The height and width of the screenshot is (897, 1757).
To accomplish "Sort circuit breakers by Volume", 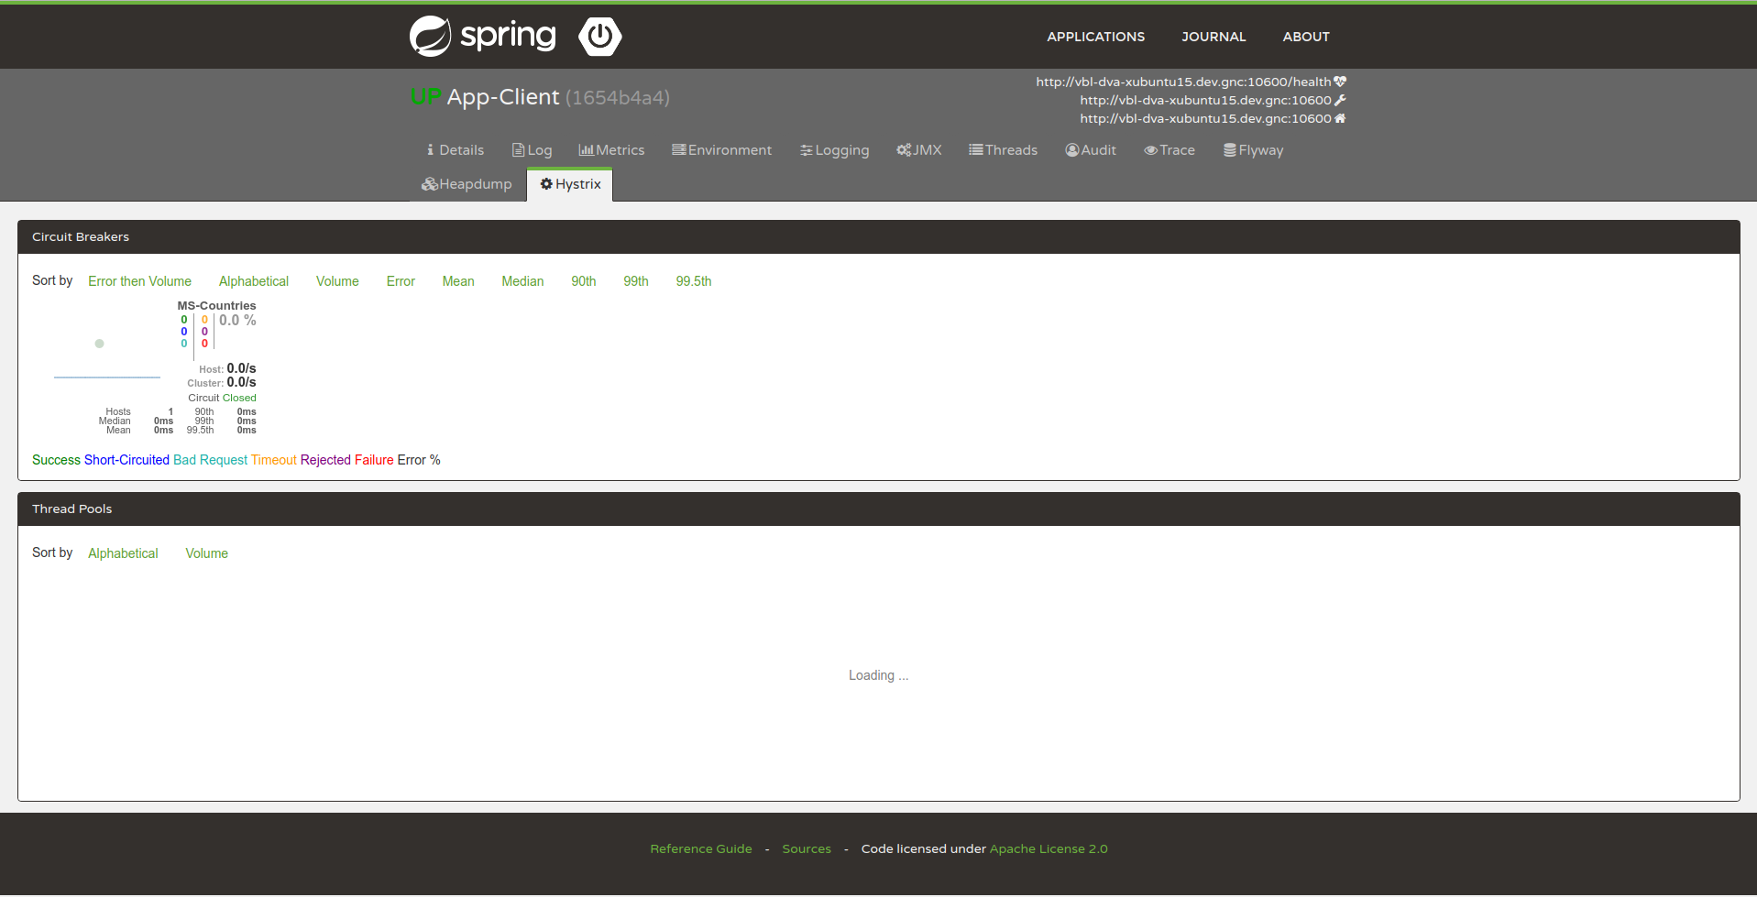I will [337, 281].
